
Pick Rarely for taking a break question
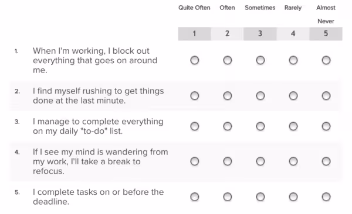293,161
